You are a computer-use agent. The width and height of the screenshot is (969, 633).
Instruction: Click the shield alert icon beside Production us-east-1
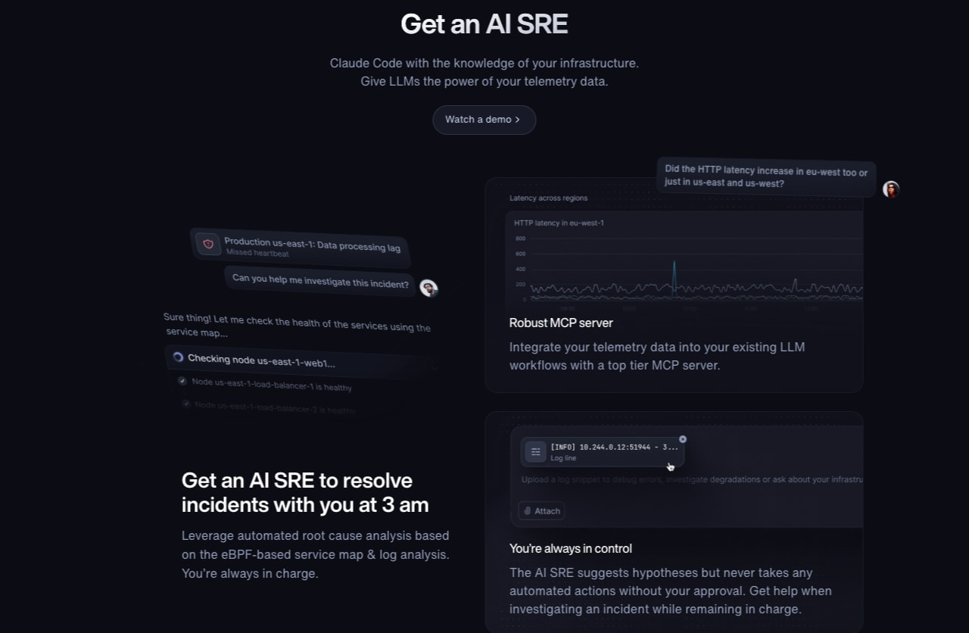point(208,244)
